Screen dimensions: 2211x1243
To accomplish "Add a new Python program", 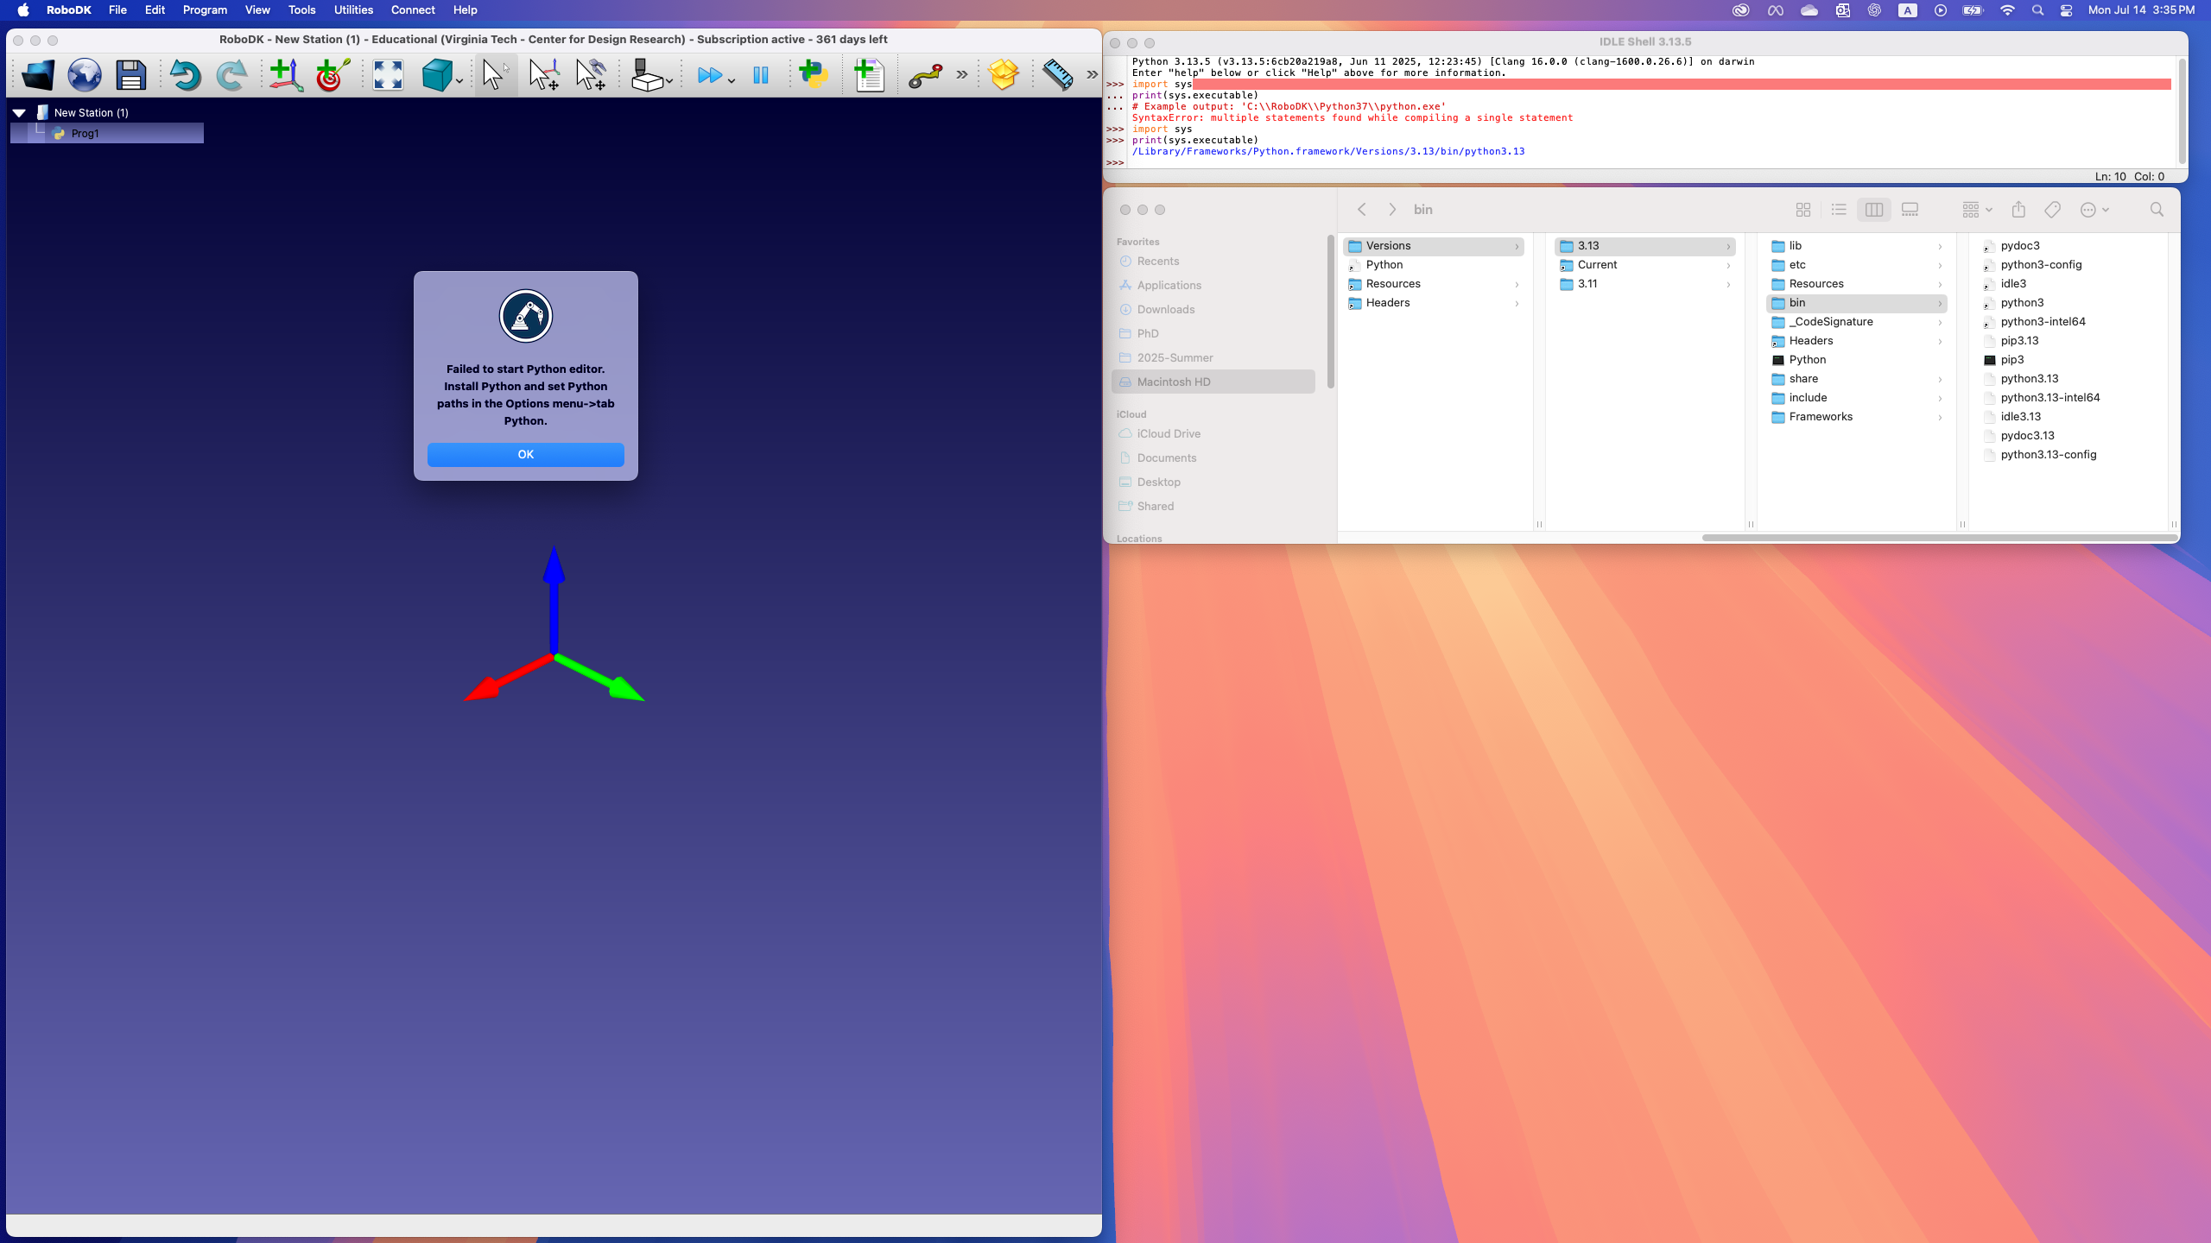I will tap(814, 76).
